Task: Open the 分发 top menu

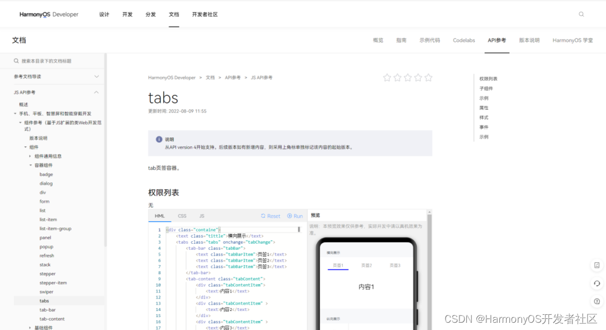Action: coord(150,14)
